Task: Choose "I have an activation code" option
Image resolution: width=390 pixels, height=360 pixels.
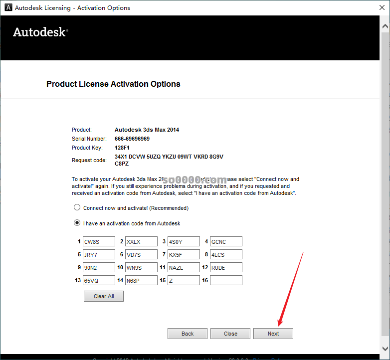Action: coord(77,223)
